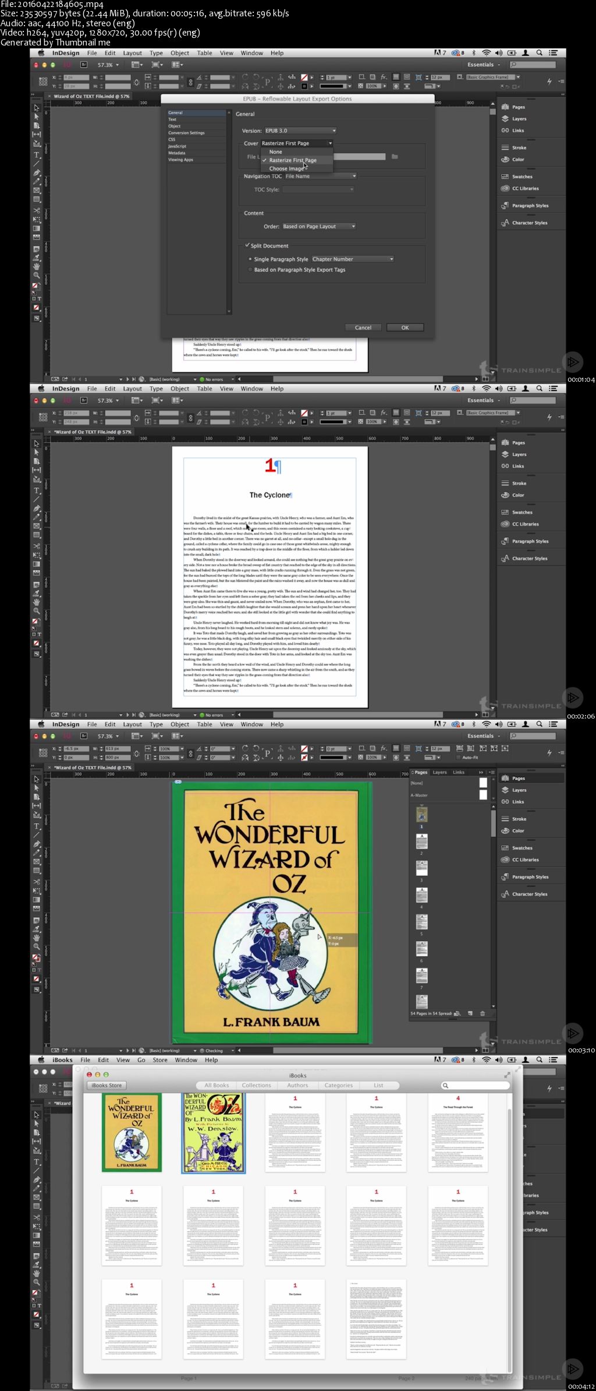This screenshot has height=1391, width=596.
Task: Click Bridge Br icon in The Cyclone frame
Action: tap(84, 400)
